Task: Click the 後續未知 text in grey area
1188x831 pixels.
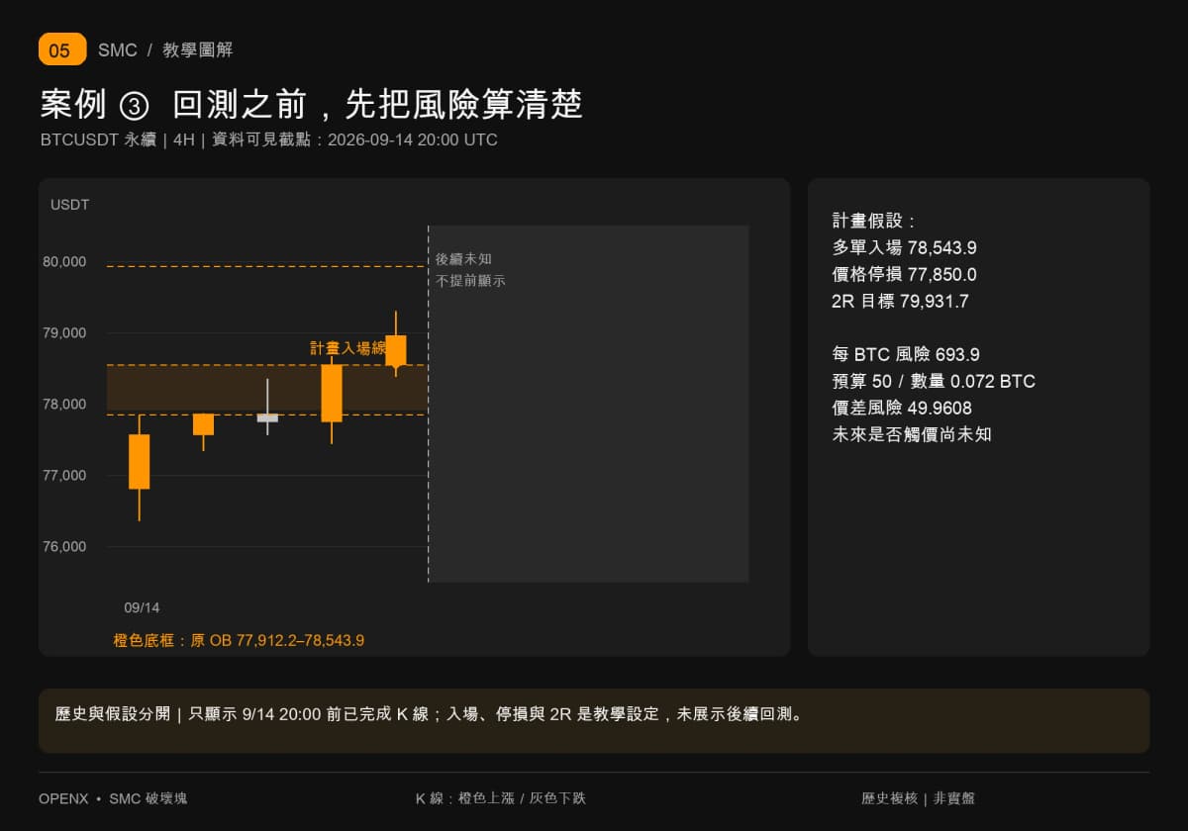Action: (463, 259)
